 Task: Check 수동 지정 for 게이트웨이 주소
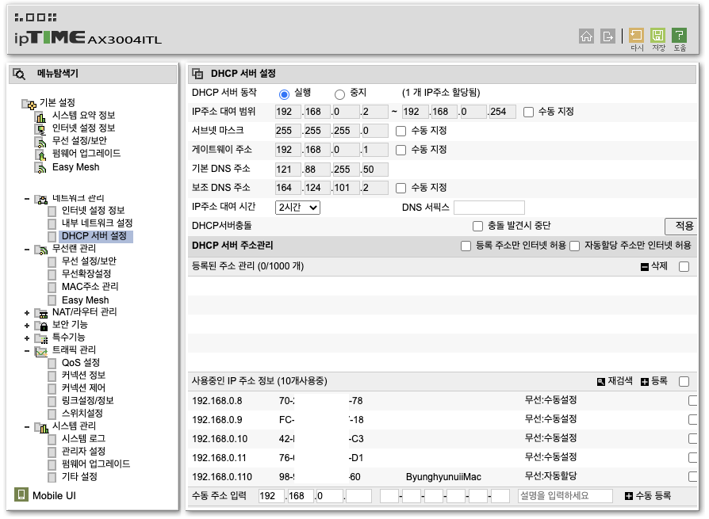(x=400, y=150)
